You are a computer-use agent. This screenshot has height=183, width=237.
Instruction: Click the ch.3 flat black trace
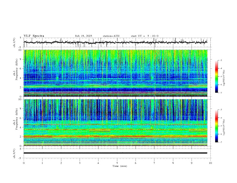point(116,153)
